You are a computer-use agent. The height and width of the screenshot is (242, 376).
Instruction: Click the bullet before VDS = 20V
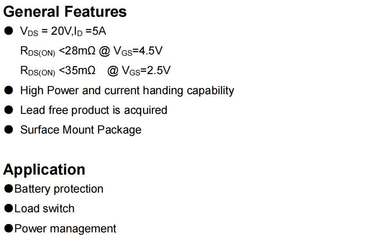(x=9, y=31)
